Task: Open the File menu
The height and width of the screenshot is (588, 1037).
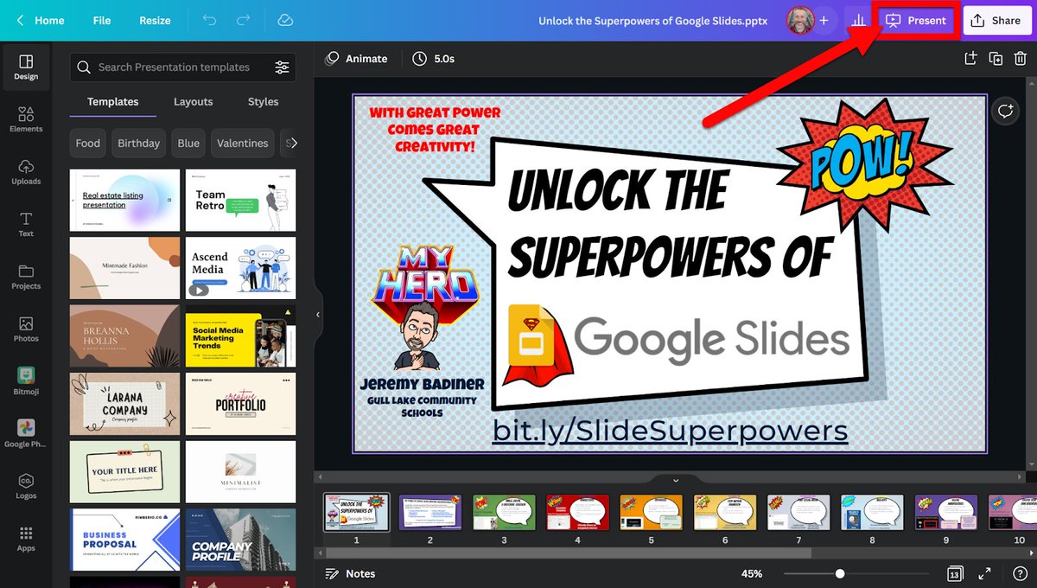Action: tap(101, 20)
